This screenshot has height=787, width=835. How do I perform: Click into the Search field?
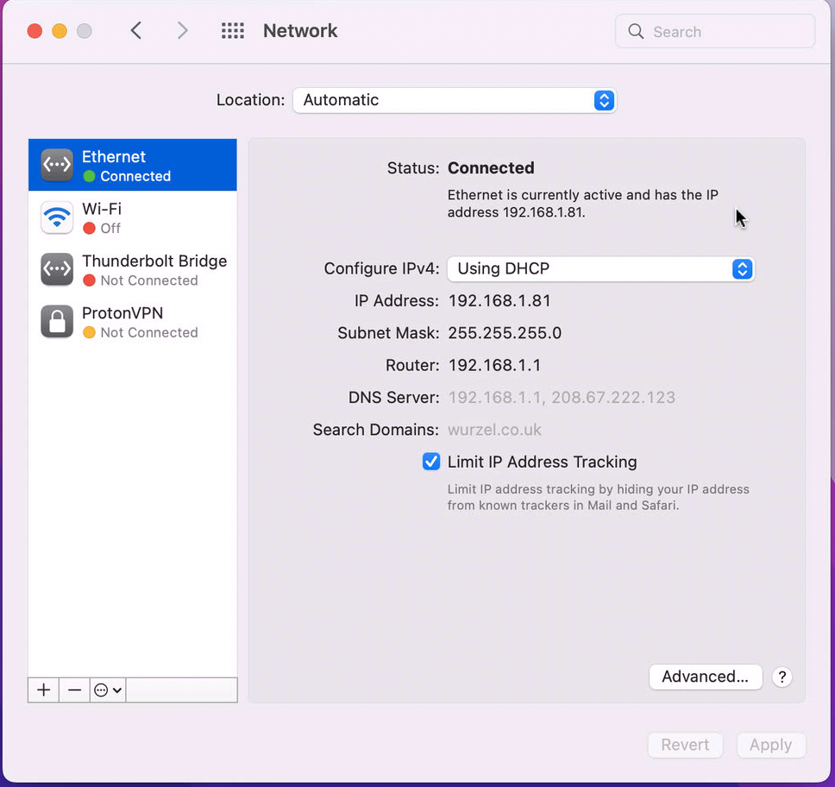click(x=725, y=32)
